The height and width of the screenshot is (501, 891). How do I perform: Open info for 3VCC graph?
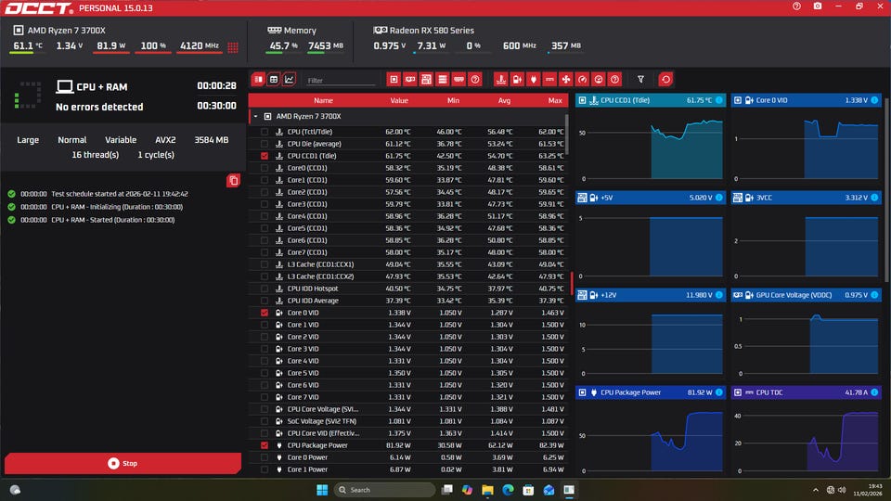pos(874,198)
